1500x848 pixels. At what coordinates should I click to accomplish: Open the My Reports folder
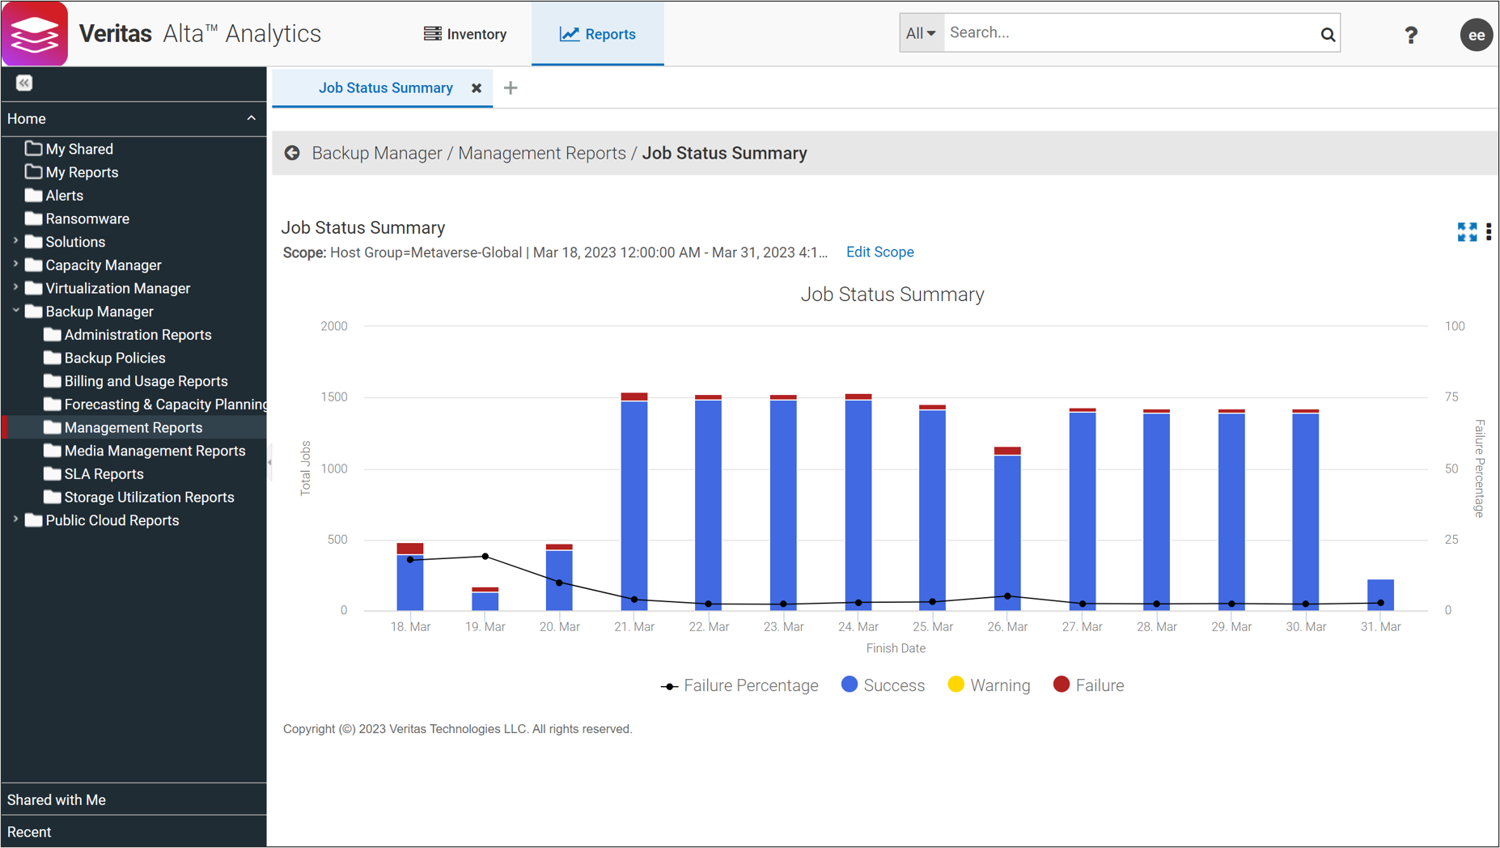click(x=72, y=172)
